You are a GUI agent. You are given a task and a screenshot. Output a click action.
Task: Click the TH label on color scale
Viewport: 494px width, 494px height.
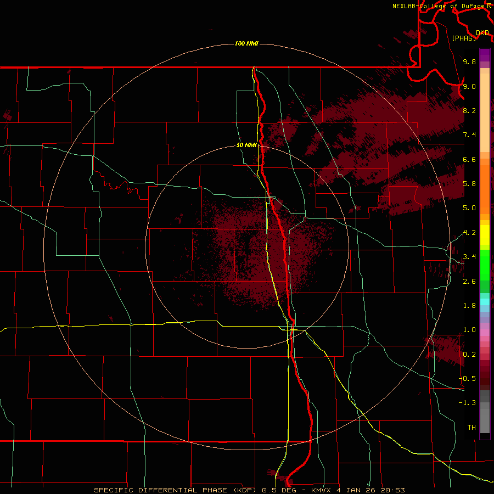(x=471, y=427)
